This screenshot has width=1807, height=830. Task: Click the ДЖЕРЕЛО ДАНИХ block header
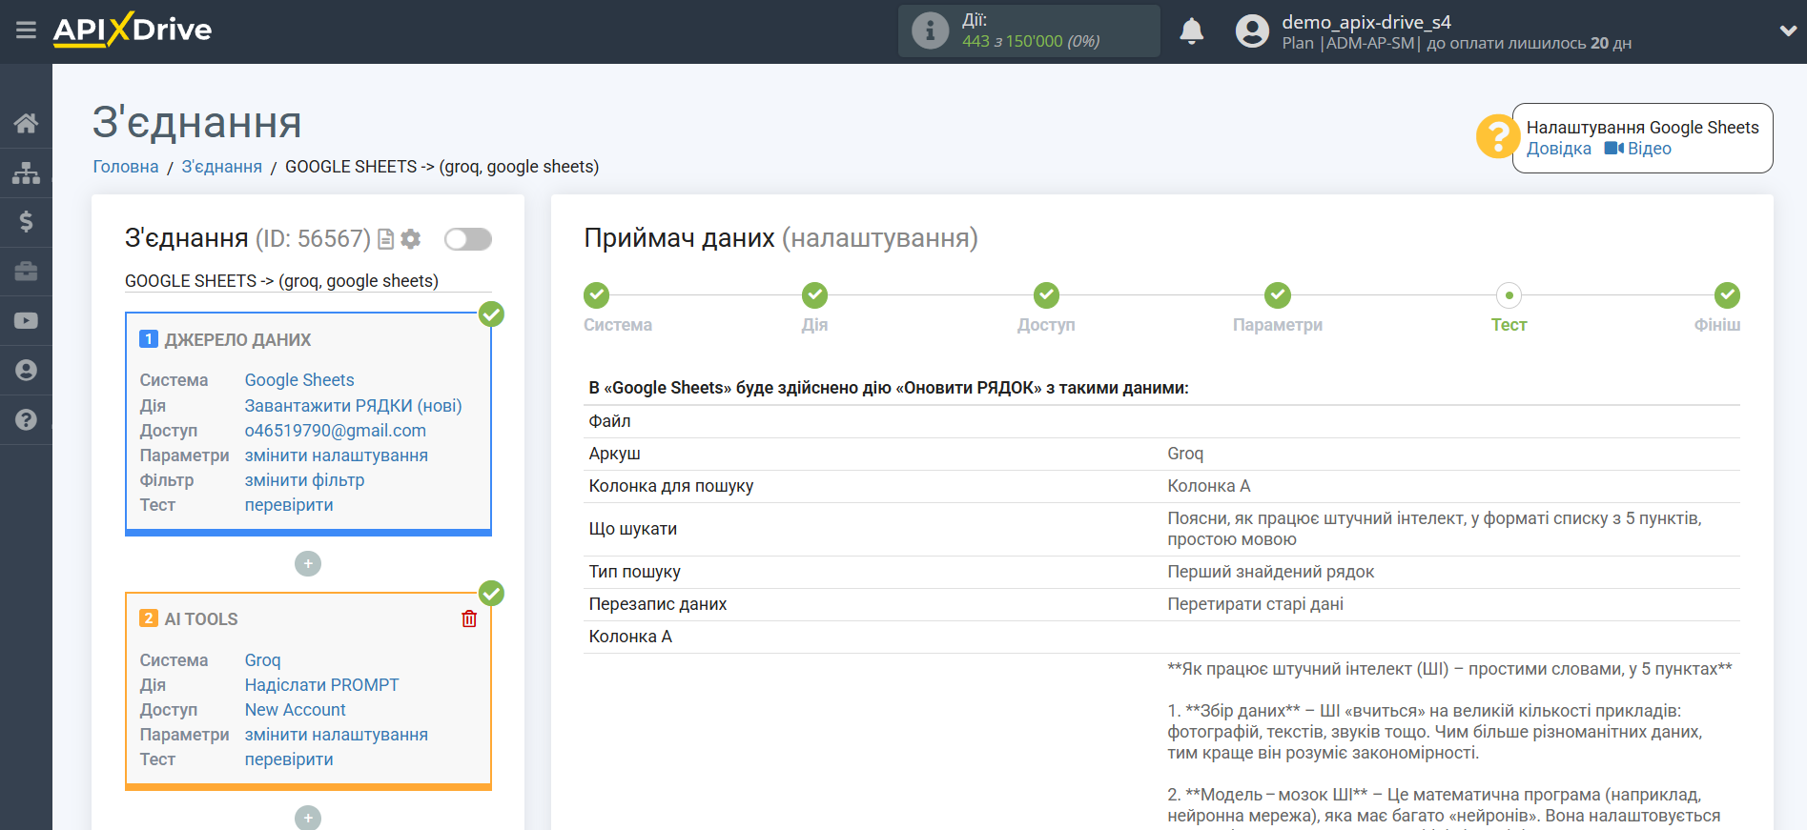coord(237,340)
